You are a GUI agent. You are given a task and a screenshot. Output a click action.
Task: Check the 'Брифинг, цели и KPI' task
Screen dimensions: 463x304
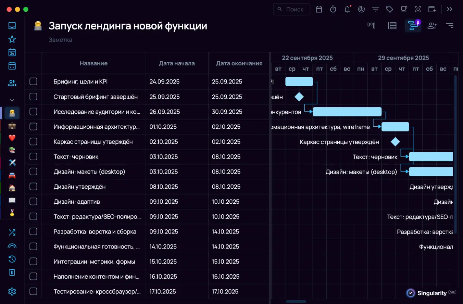[x=33, y=81]
